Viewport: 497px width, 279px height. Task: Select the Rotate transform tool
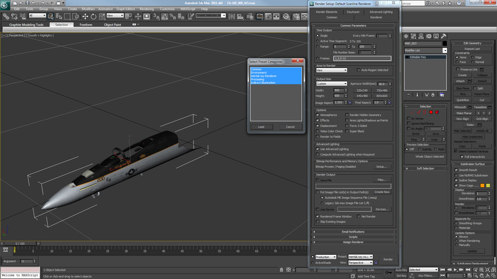coord(92,16)
